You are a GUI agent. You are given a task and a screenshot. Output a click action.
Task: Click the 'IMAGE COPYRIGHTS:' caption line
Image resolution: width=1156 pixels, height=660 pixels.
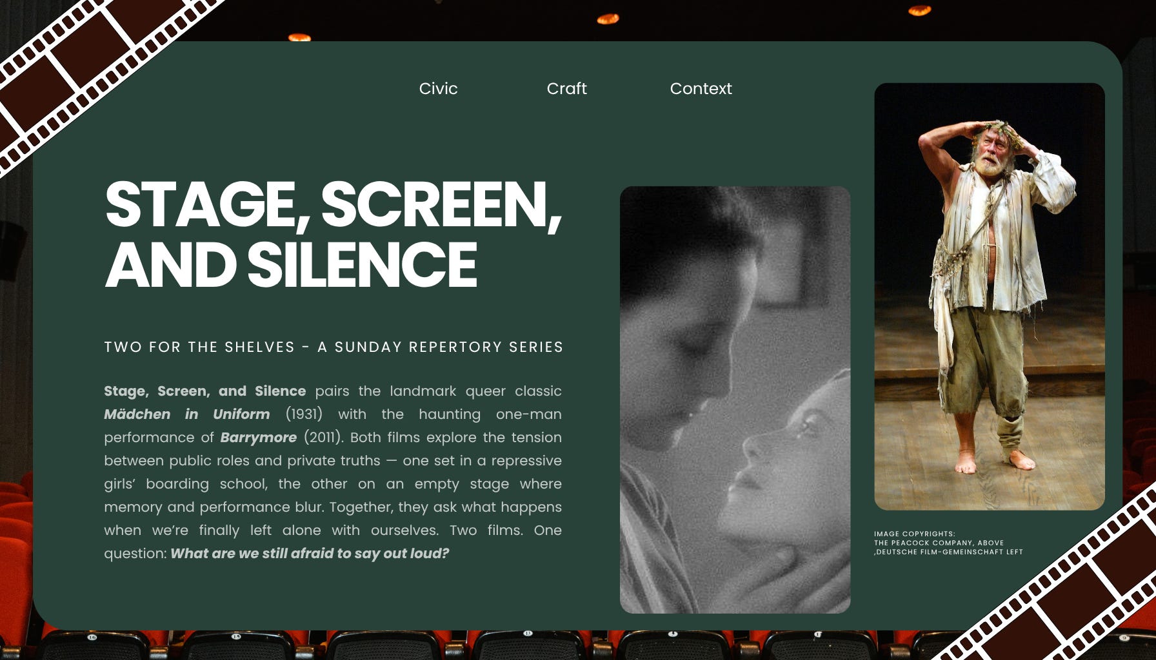pyautogui.click(x=914, y=534)
